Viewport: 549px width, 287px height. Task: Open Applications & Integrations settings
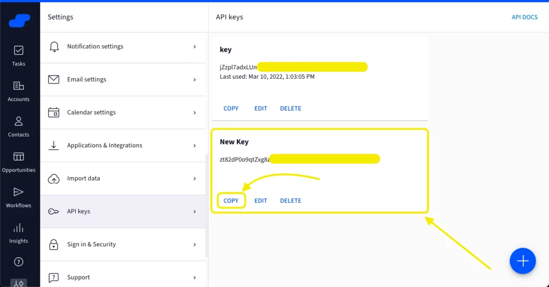pos(105,146)
